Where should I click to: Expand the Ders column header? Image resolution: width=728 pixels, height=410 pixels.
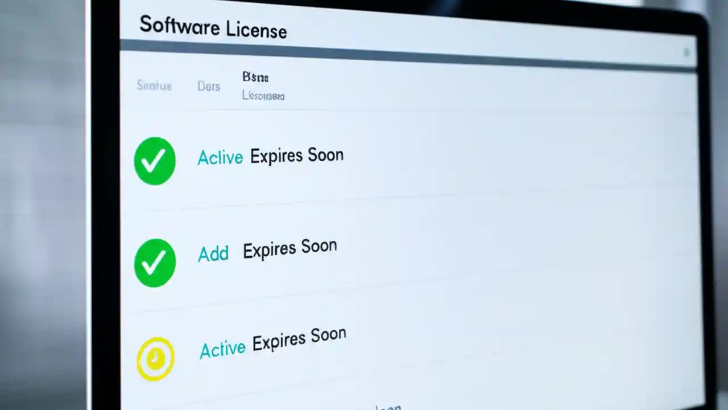208,86
